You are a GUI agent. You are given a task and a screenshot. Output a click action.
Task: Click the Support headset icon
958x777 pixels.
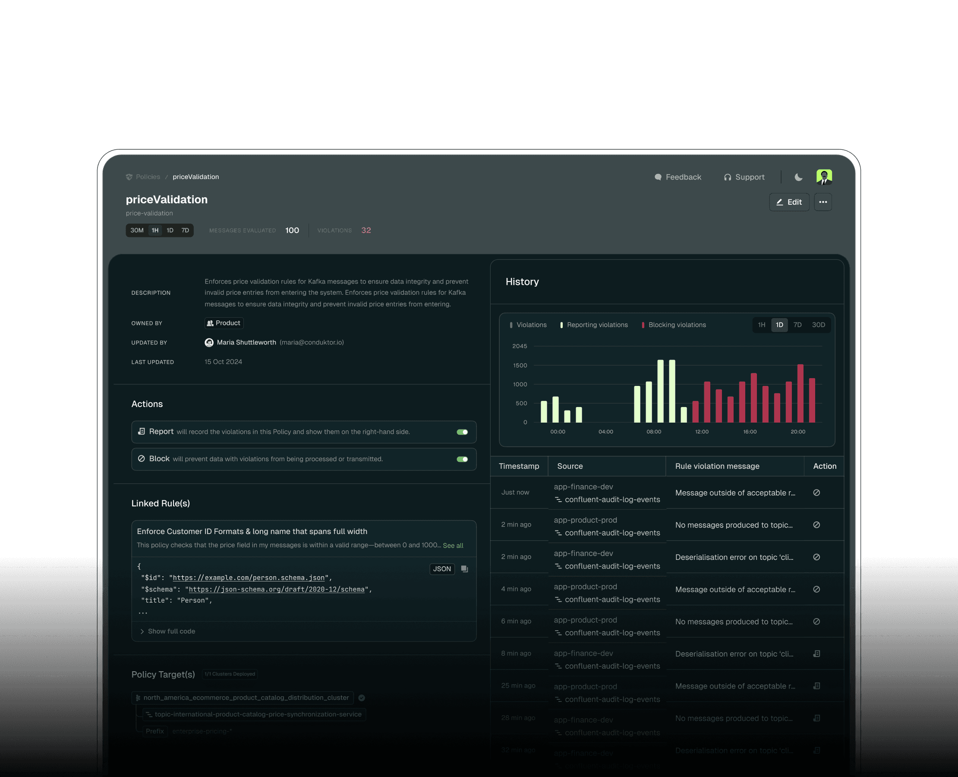click(728, 177)
